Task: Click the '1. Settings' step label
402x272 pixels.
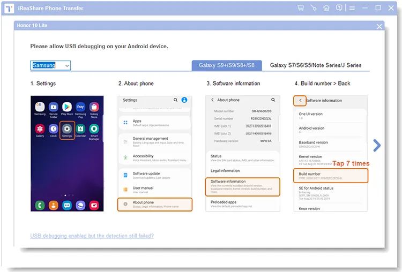Action: click(x=43, y=84)
